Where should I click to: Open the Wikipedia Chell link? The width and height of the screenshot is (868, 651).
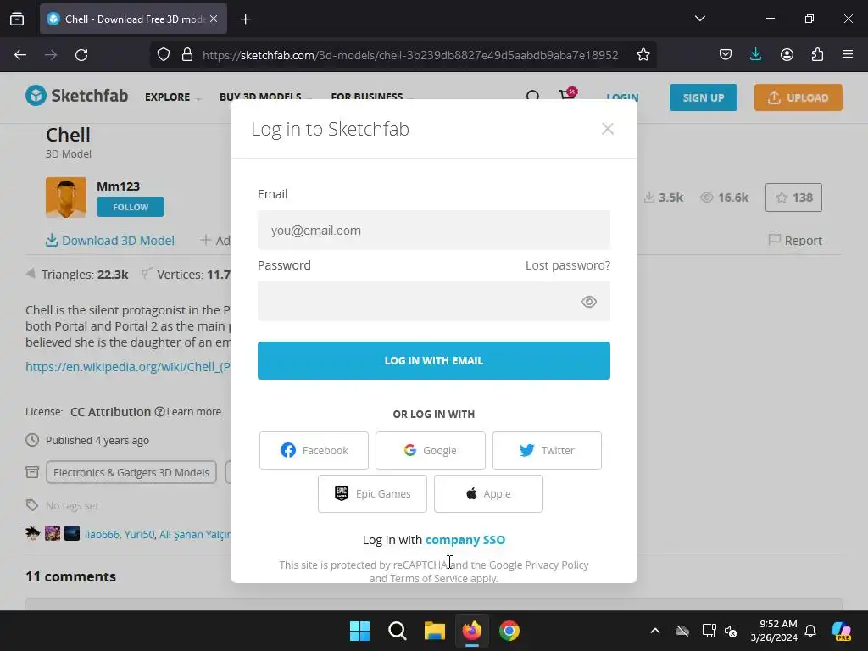pos(128,367)
